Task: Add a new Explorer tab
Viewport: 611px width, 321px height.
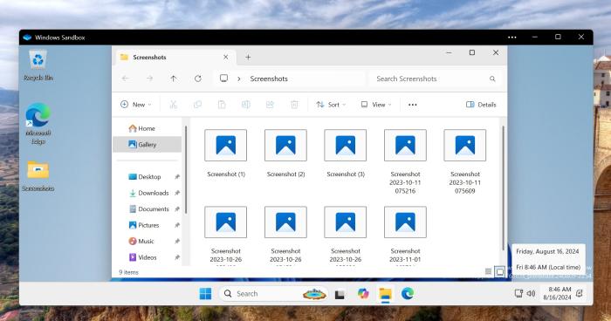Action: click(248, 58)
